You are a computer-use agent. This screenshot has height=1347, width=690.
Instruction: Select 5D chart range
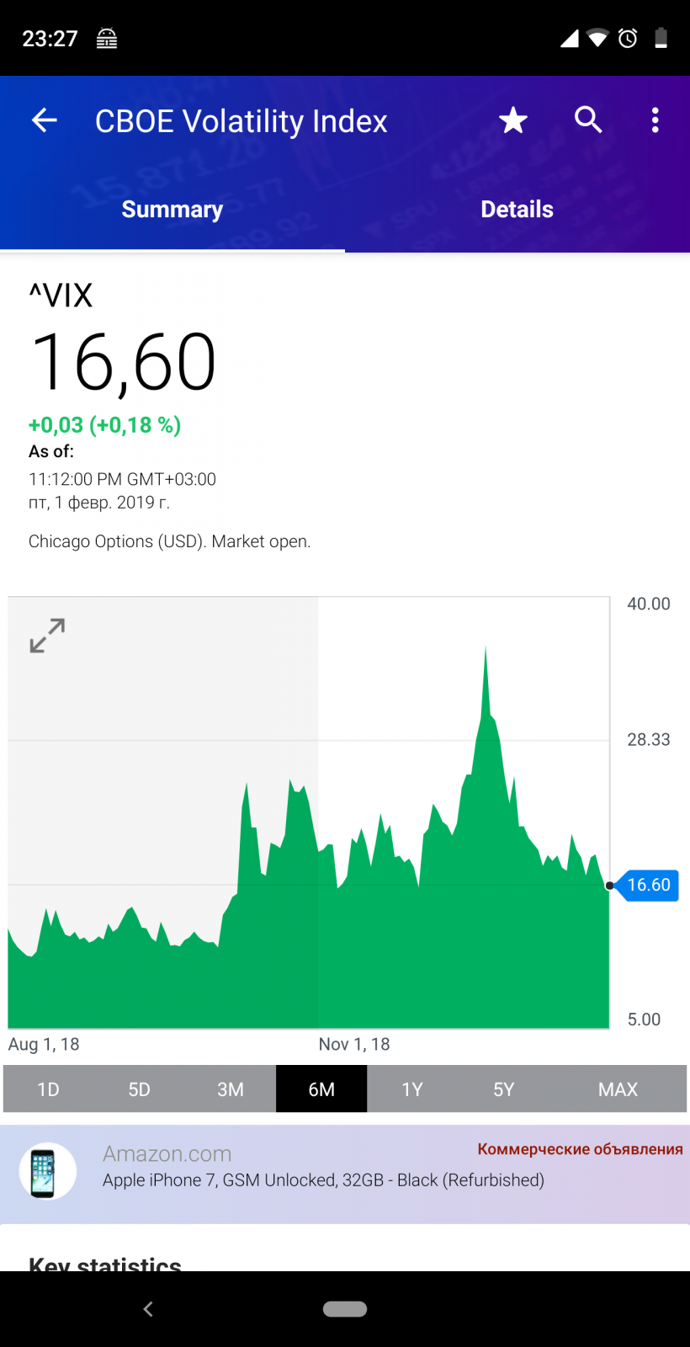[x=139, y=1089]
